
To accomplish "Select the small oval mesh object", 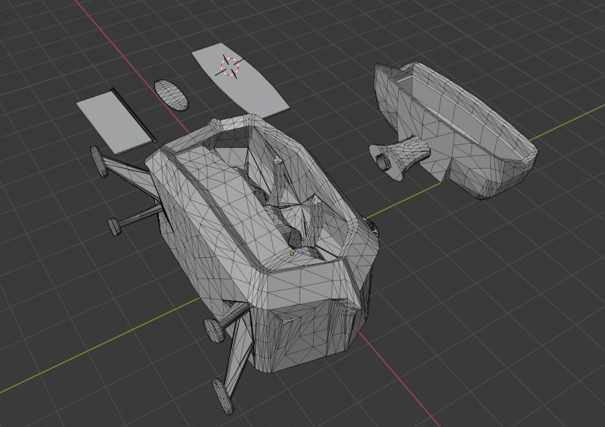I will pos(171,95).
